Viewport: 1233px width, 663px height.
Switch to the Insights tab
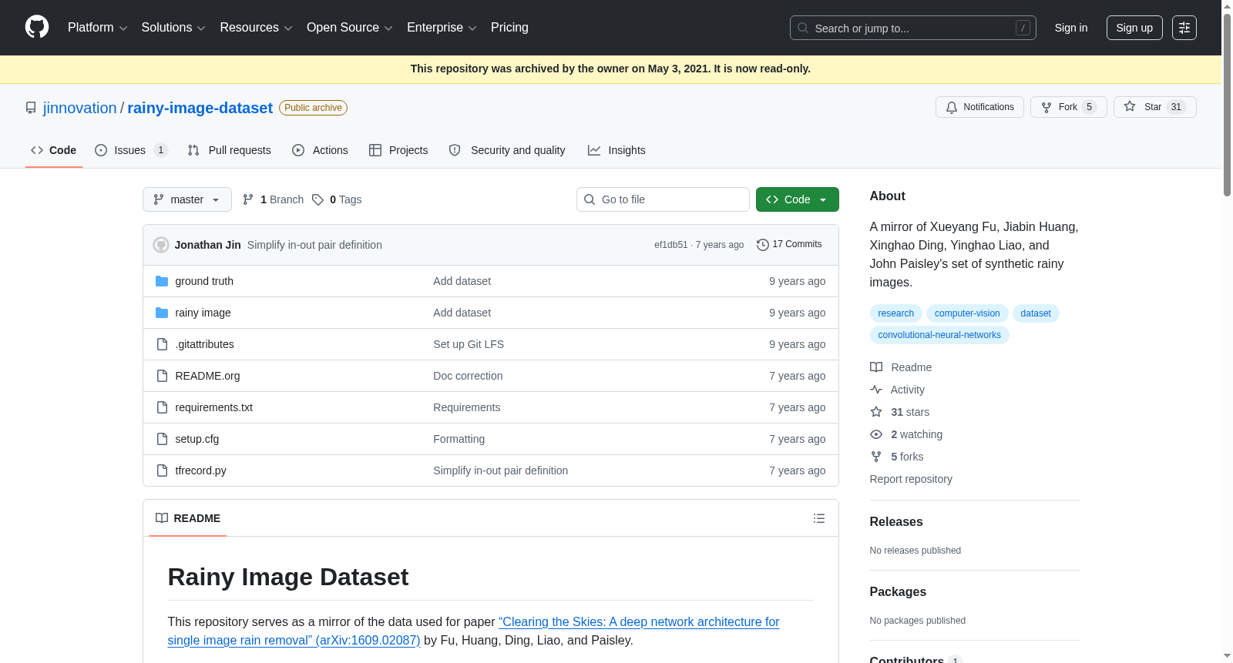point(616,150)
